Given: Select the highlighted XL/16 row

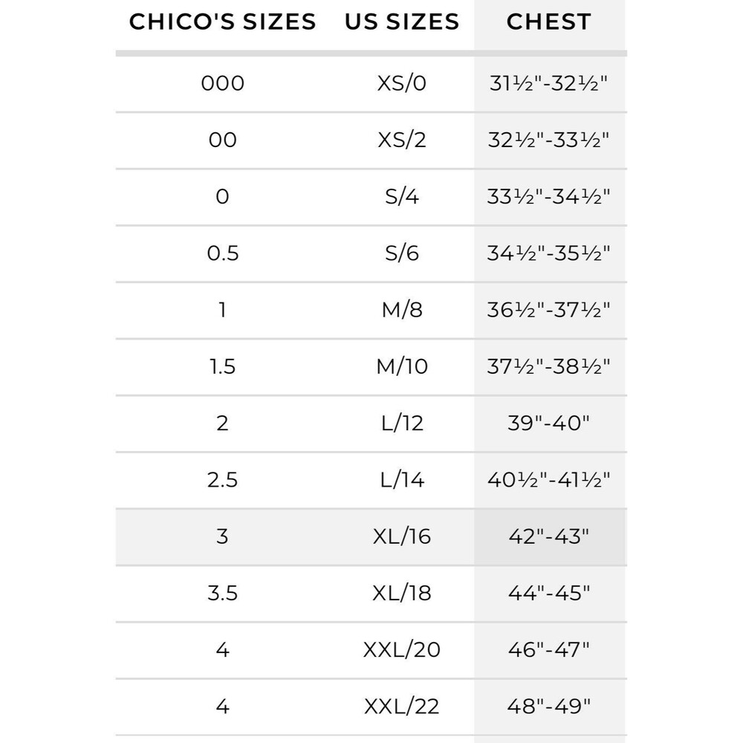Looking at the screenshot, I should click(371, 537).
